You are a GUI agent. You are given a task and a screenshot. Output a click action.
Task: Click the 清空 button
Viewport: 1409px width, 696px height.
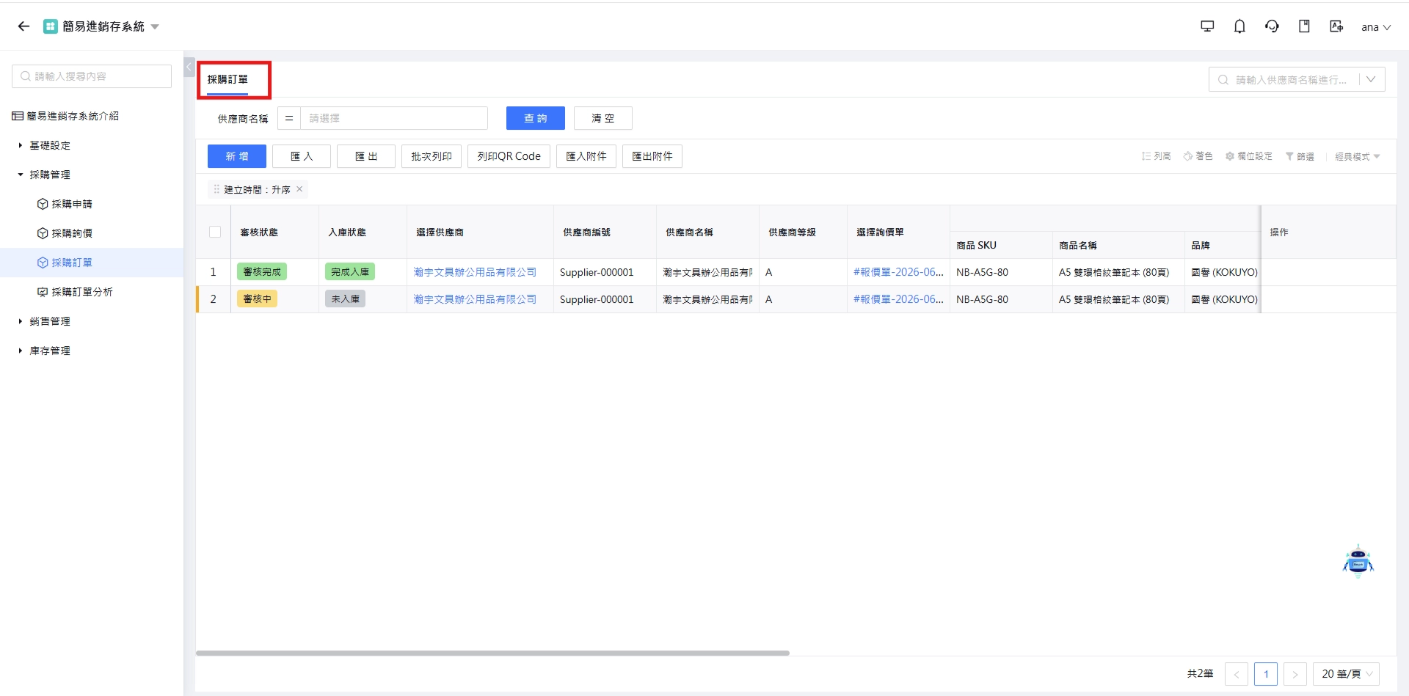point(603,118)
